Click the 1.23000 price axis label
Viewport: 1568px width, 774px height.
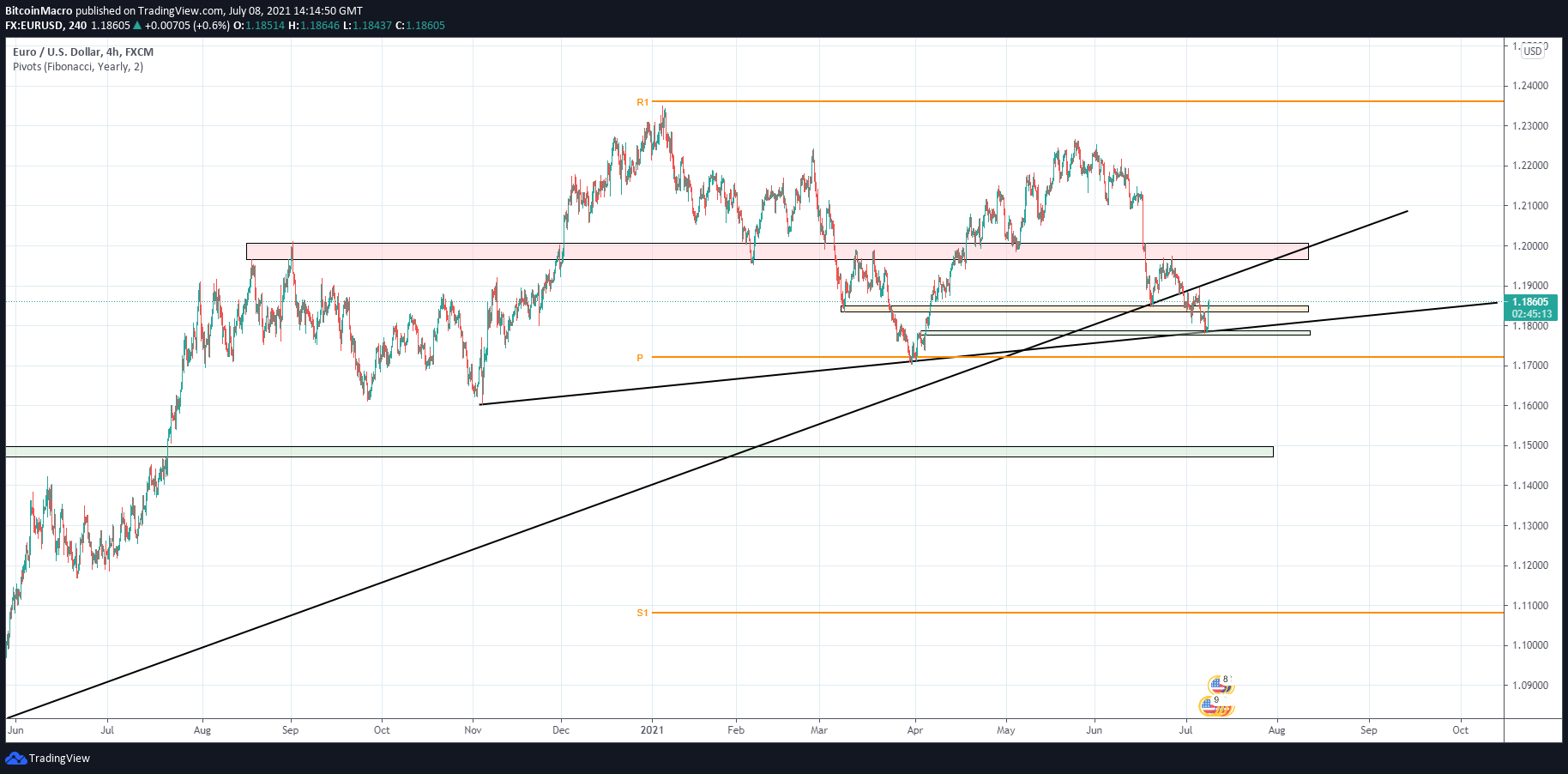pos(1530,126)
